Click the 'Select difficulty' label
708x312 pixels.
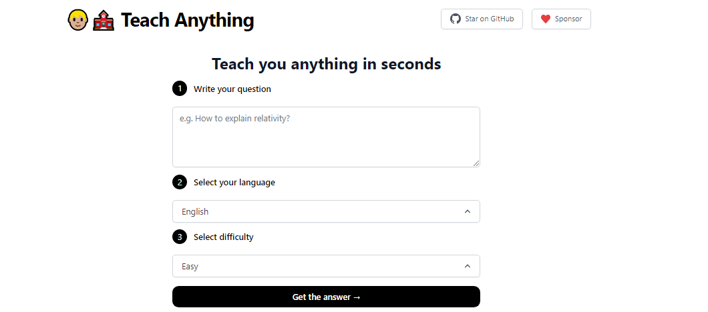[x=224, y=237]
